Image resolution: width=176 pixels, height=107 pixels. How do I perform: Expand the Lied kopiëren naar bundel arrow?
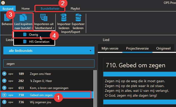point(32,28)
